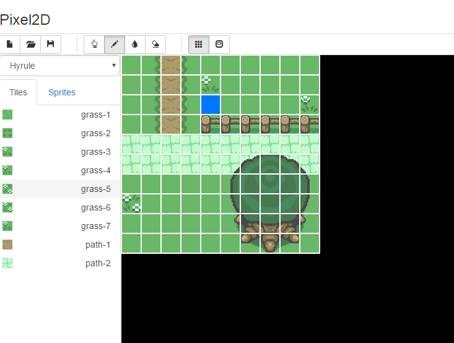Click the grass-4 tile thumbnail

[7, 170]
